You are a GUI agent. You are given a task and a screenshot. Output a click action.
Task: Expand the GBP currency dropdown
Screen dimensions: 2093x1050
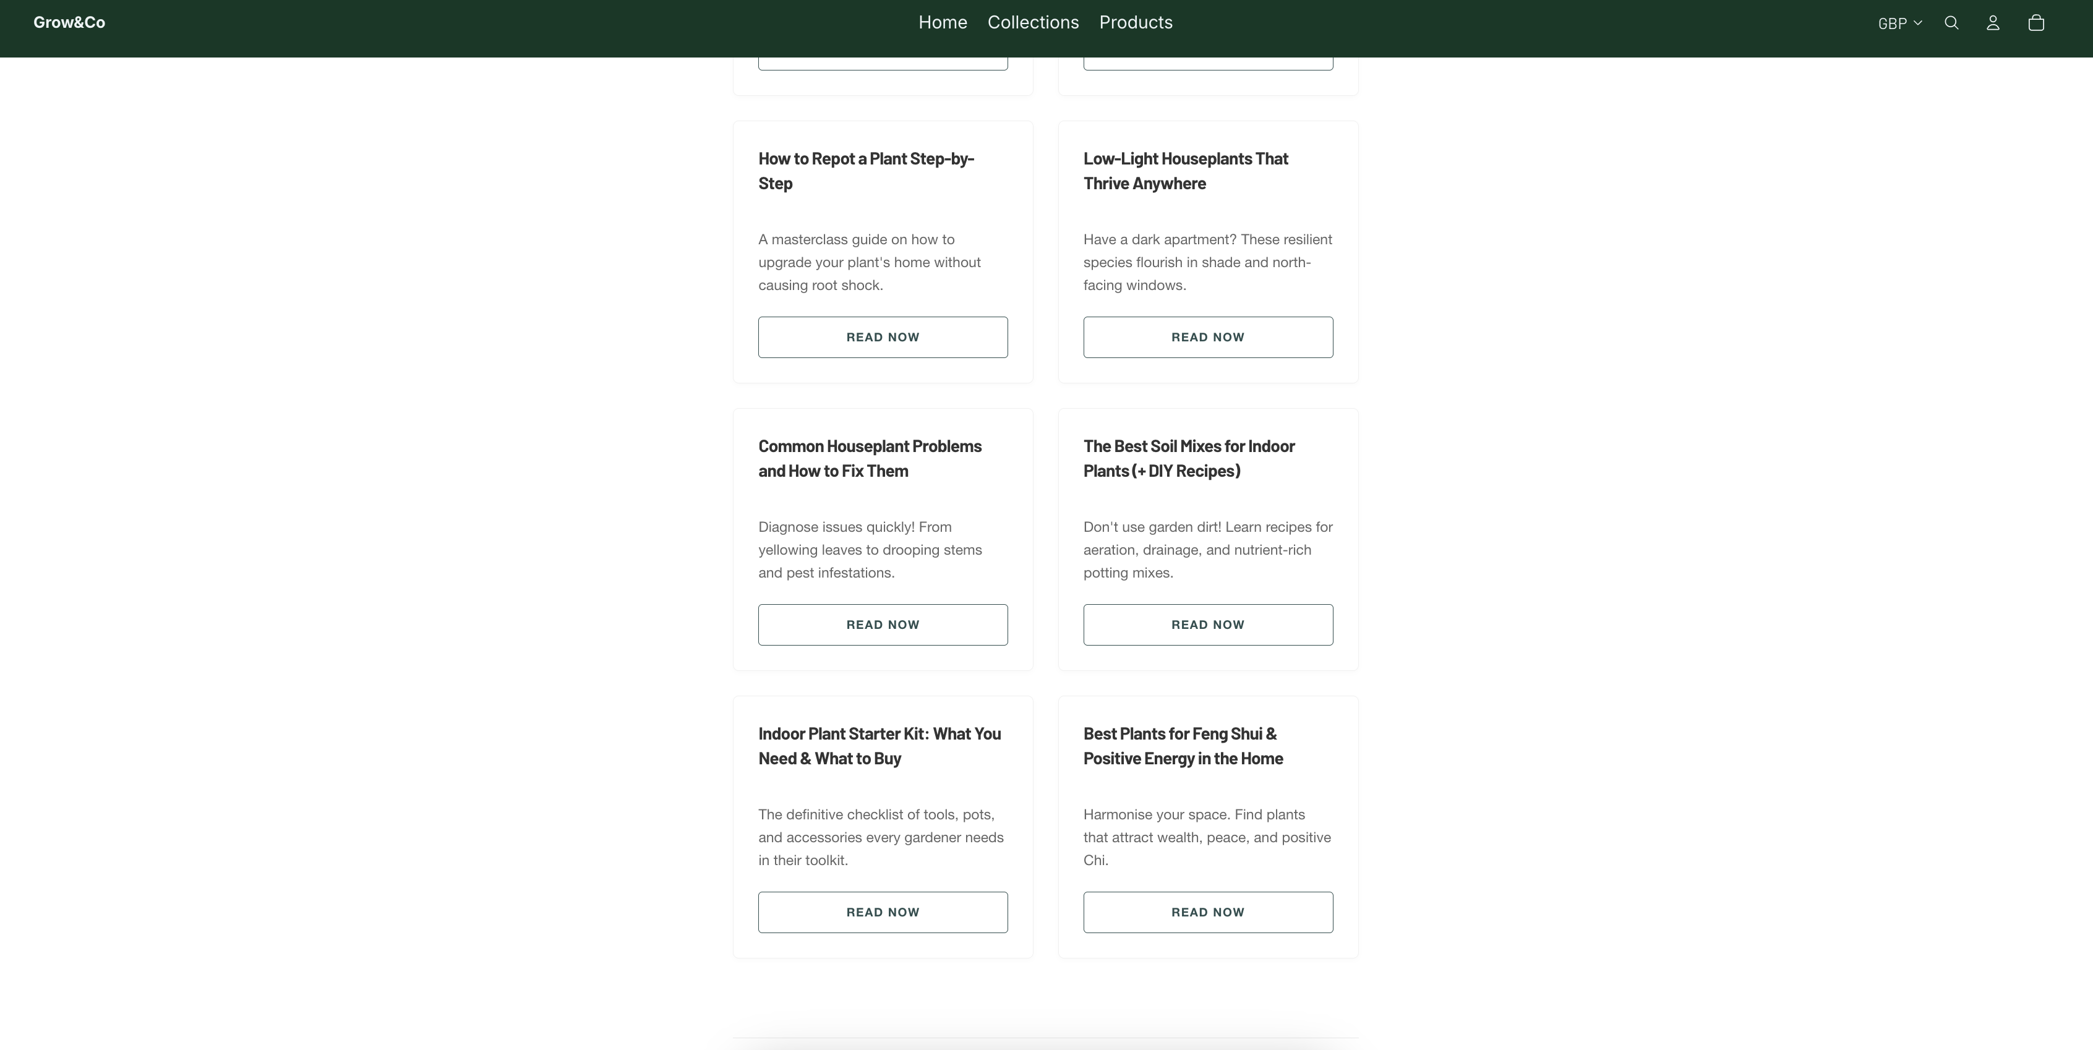(1899, 23)
